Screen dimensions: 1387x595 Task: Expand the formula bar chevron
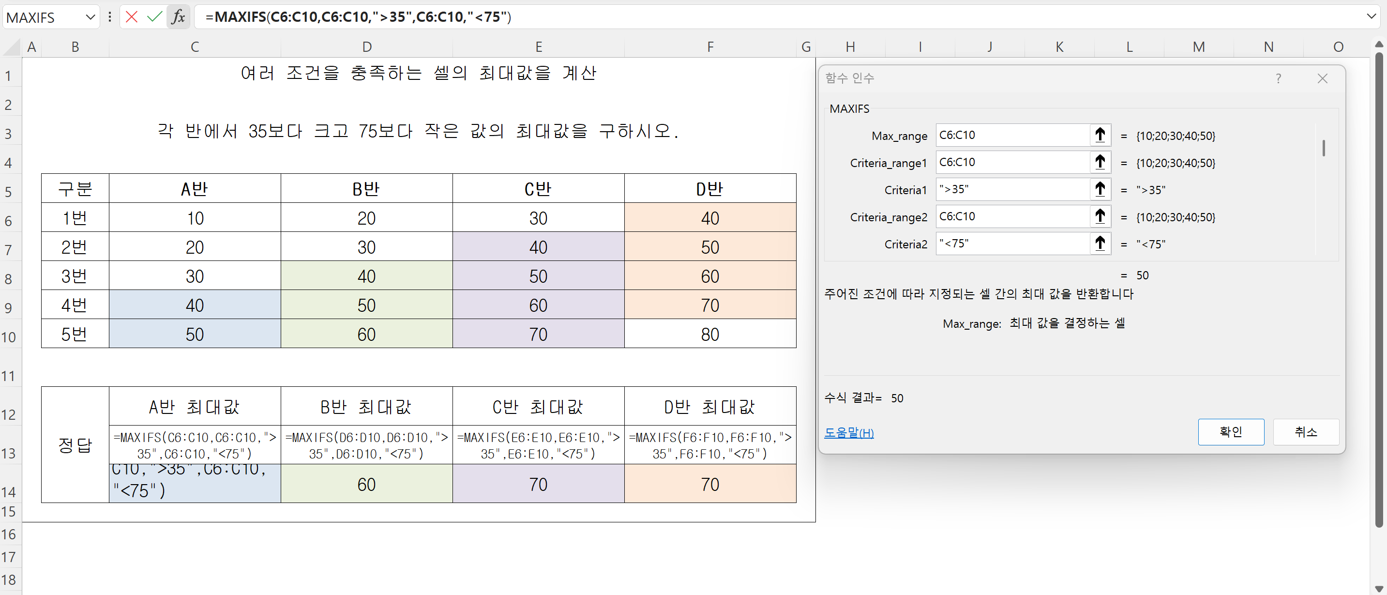coord(1371,16)
